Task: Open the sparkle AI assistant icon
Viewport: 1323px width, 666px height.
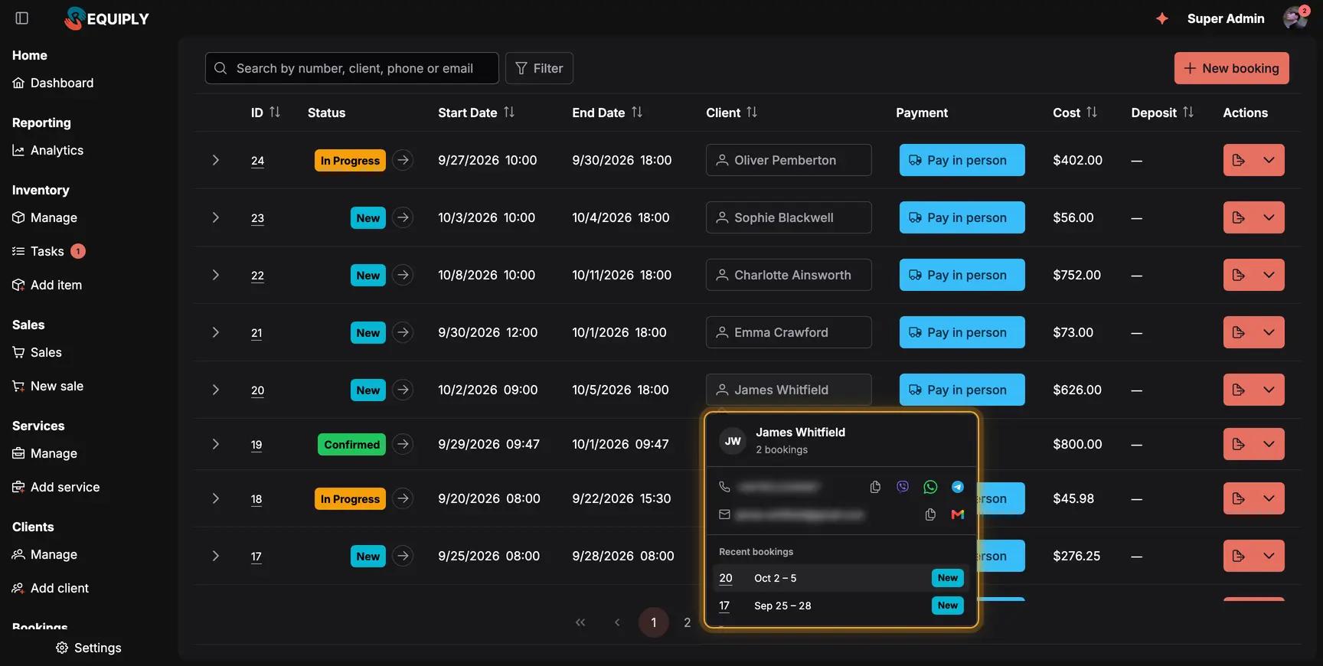Action: (1162, 18)
